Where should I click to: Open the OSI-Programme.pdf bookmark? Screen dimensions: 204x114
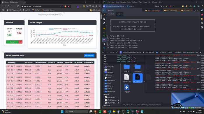click(14, 10)
